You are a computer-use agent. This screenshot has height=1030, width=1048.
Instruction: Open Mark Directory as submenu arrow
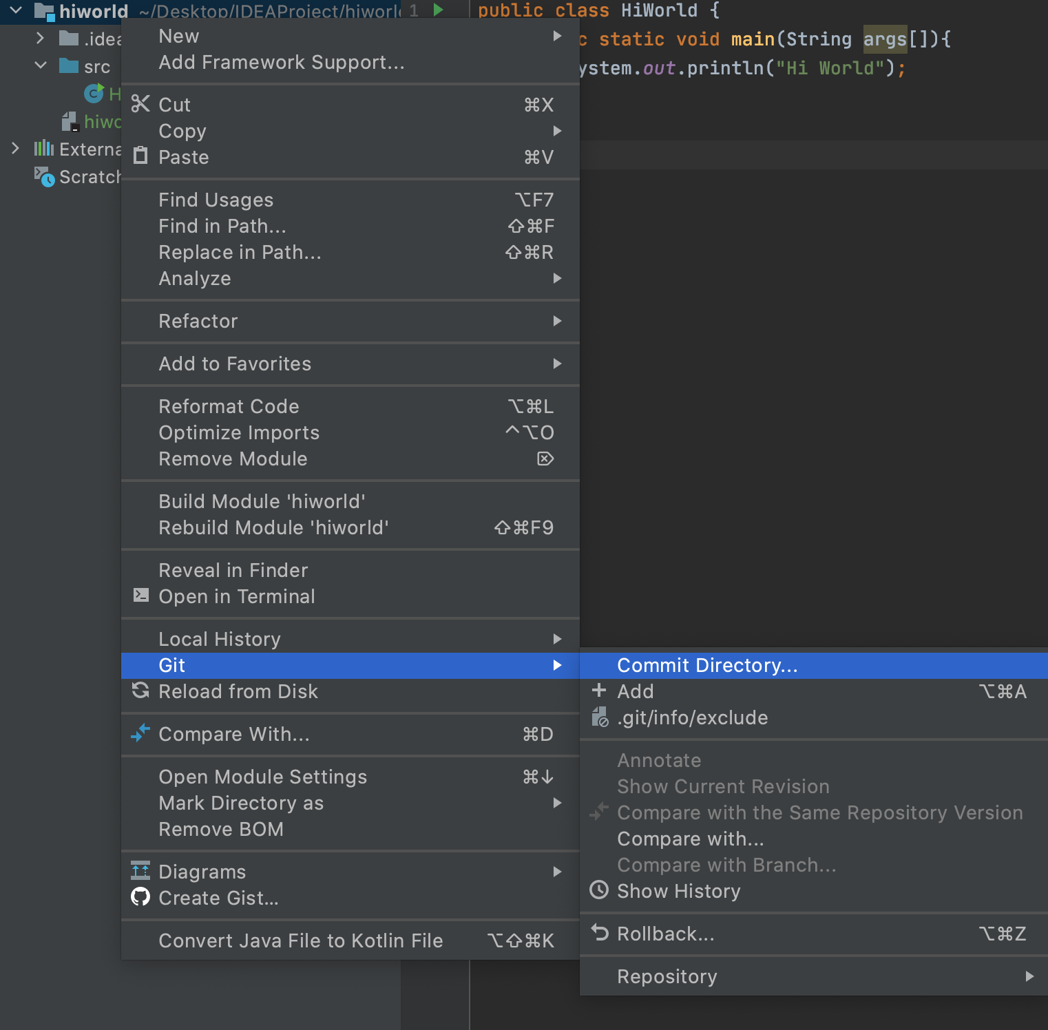pyautogui.click(x=557, y=803)
